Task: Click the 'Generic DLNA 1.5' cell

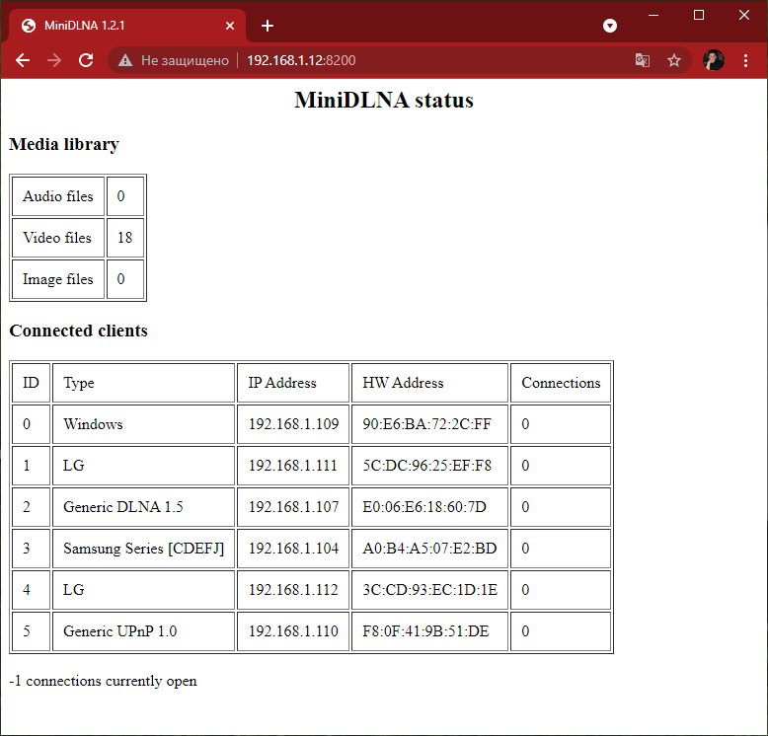Action: (x=143, y=507)
